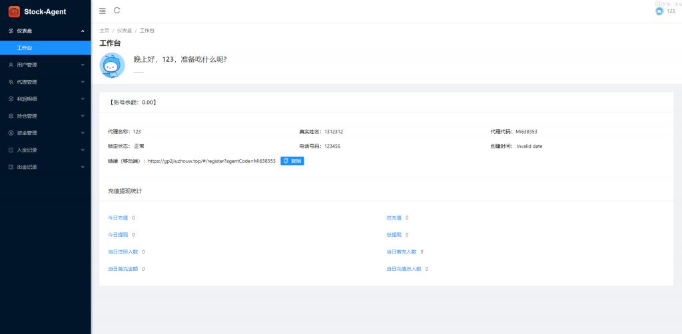Click the user avatar icon at top right
682x334 pixels.
[659, 11]
